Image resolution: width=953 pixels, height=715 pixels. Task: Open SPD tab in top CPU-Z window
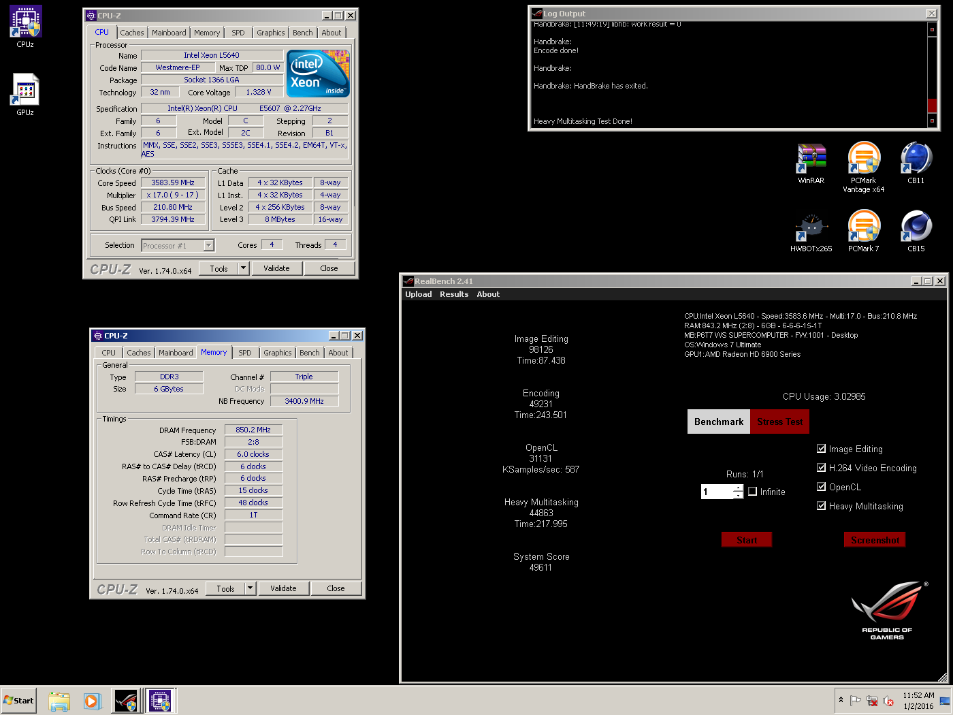point(238,33)
